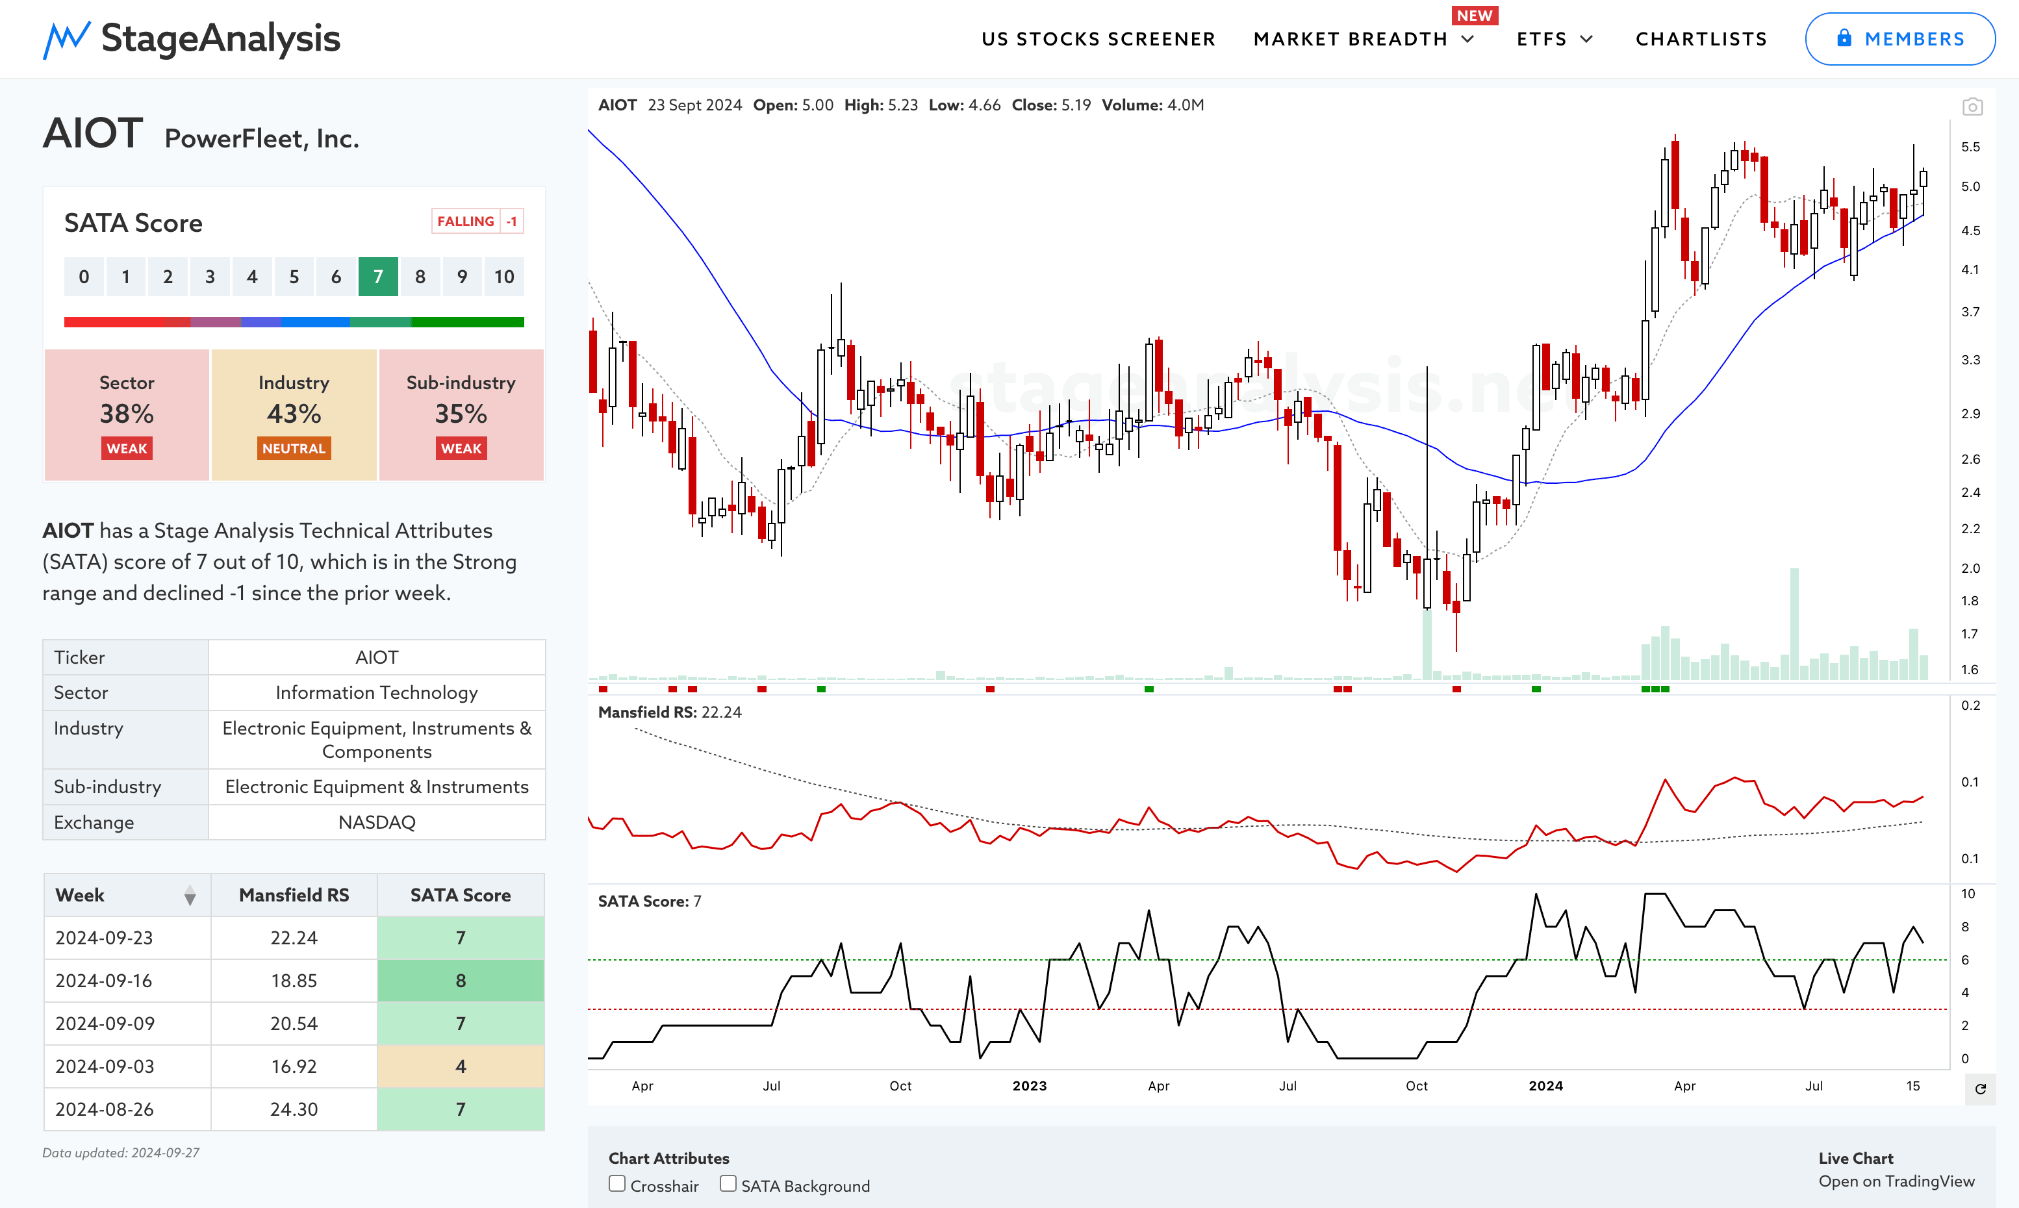Select SATA score box 10
Screen dimensions: 2019x1208
click(504, 277)
